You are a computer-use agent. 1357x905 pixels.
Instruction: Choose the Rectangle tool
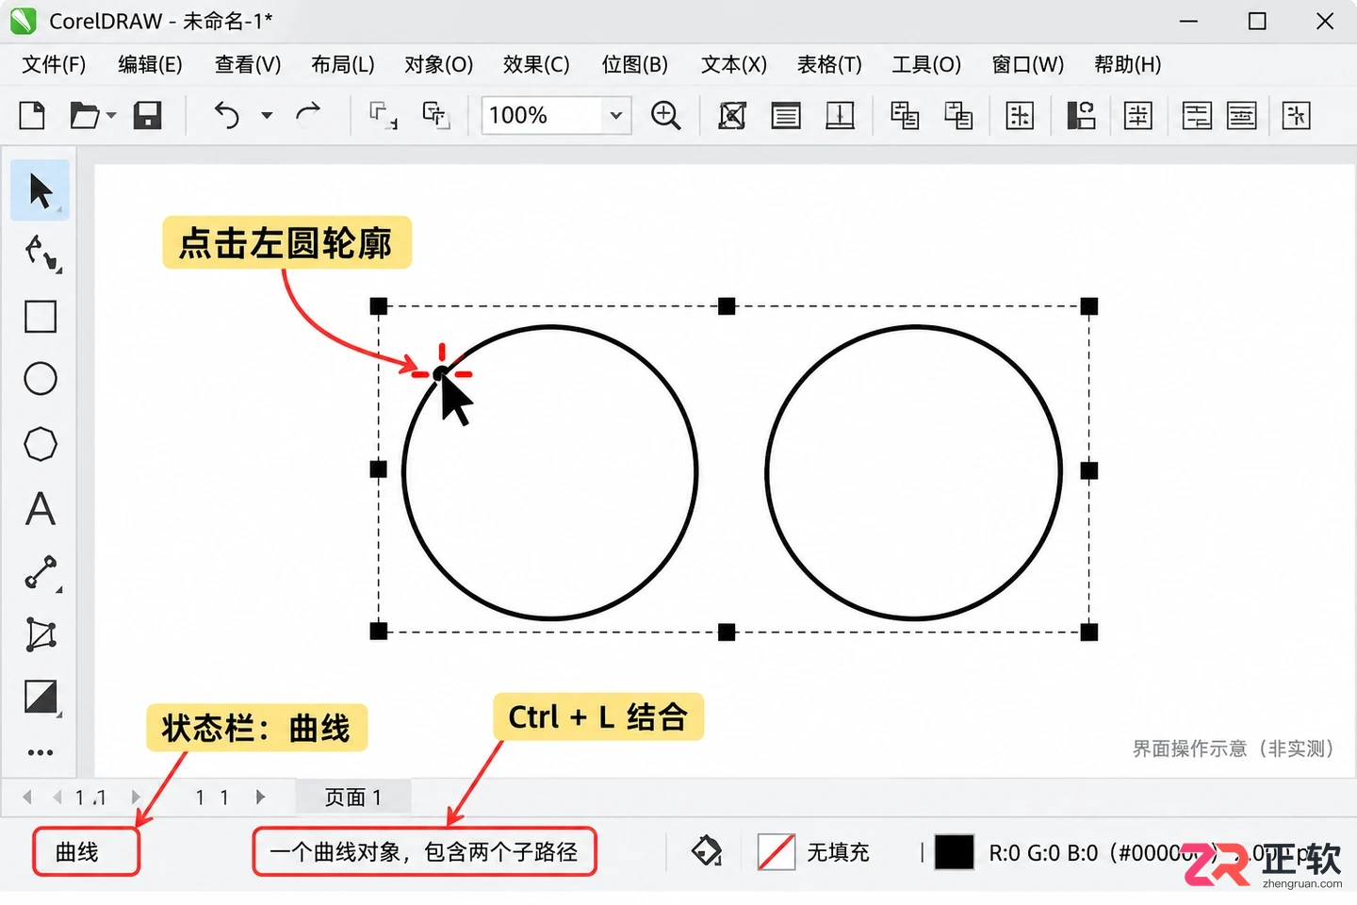click(x=41, y=317)
